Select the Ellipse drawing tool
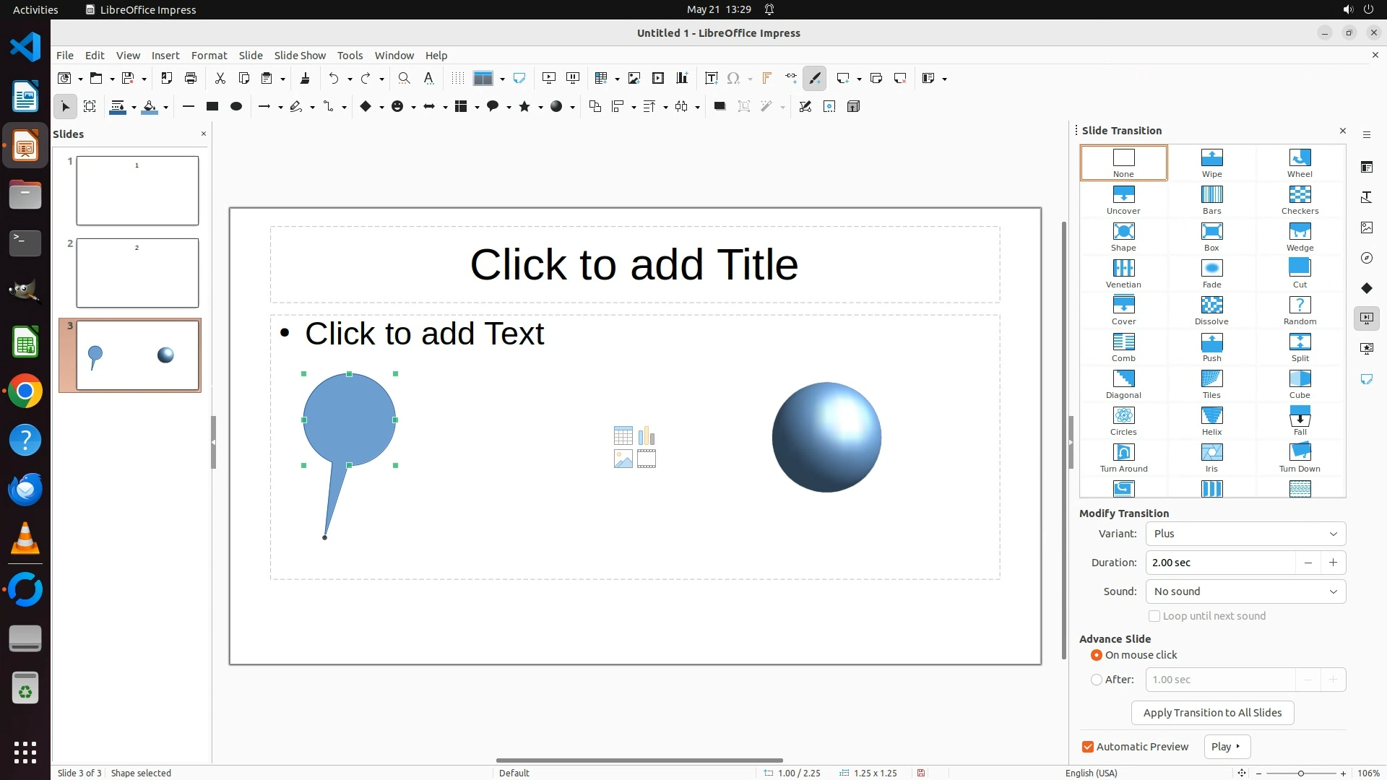Viewport: 1387px width, 780px height. click(x=236, y=107)
